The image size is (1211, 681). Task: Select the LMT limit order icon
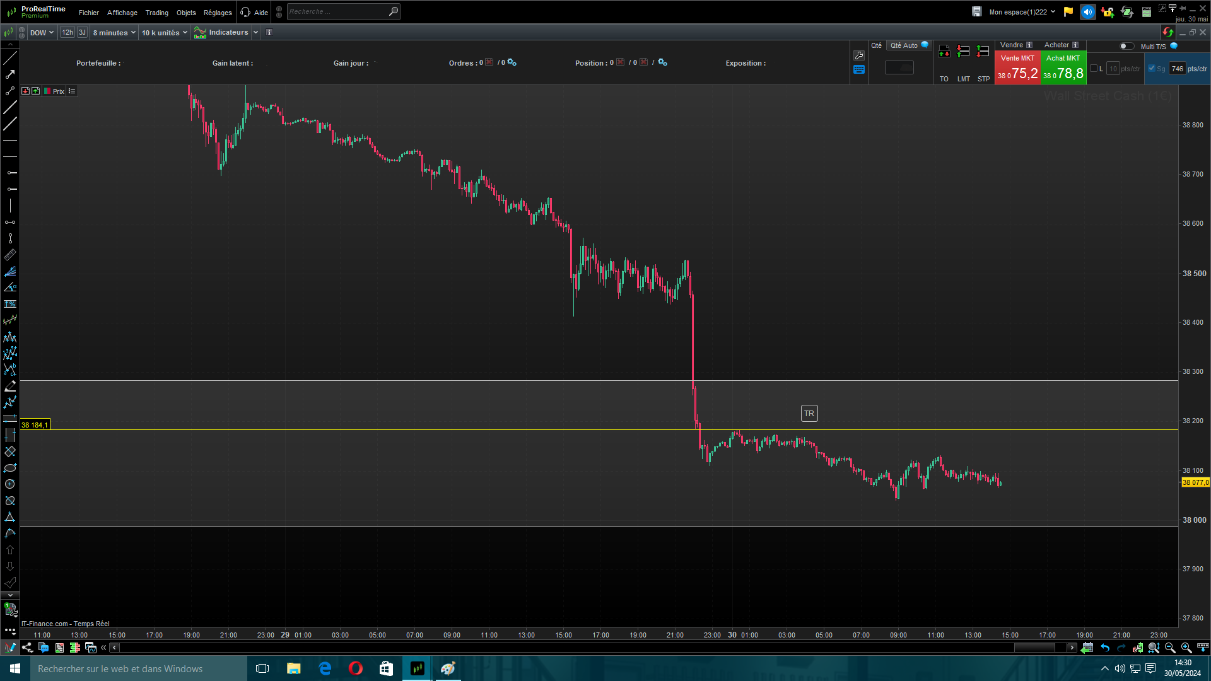[963, 52]
